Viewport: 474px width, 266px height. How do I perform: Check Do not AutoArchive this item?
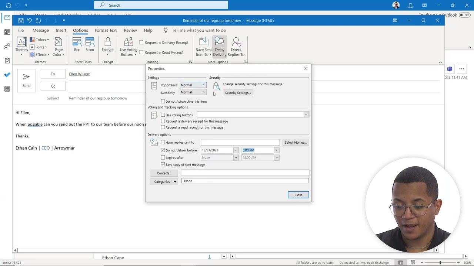(163, 101)
